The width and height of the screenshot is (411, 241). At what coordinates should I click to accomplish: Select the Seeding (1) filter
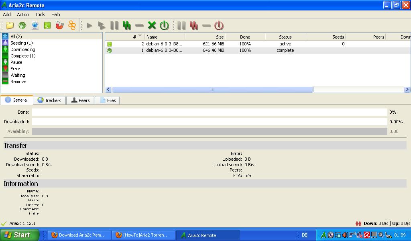pos(21,43)
